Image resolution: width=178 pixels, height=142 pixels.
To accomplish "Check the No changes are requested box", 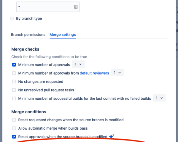I will pos(14,81).
